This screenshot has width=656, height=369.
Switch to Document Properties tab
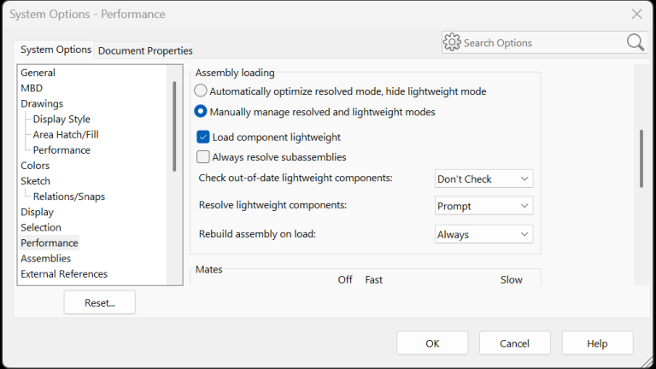point(145,50)
